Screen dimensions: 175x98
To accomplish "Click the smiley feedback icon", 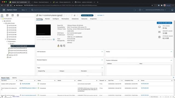I will point(172,10).
